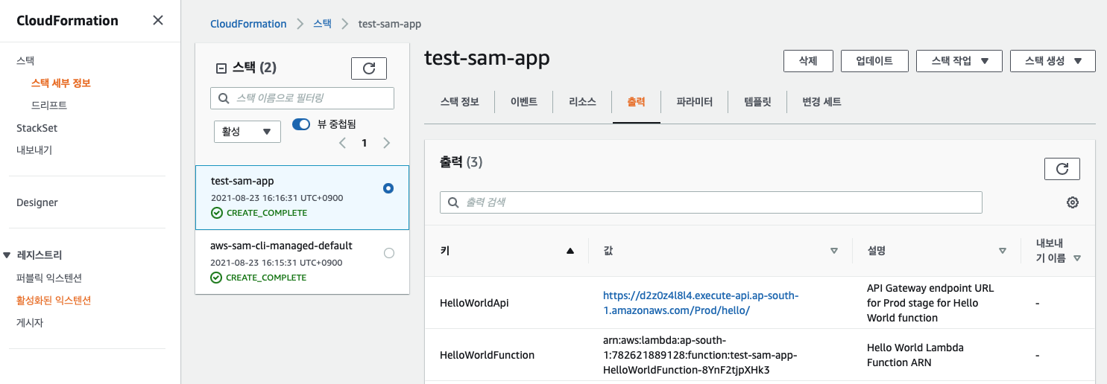Click the 업데이트 button
Image resolution: width=1107 pixels, height=384 pixels.
874,61
